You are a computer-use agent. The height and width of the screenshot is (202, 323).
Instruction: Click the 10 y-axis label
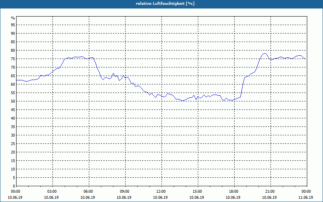[x=13, y=169]
